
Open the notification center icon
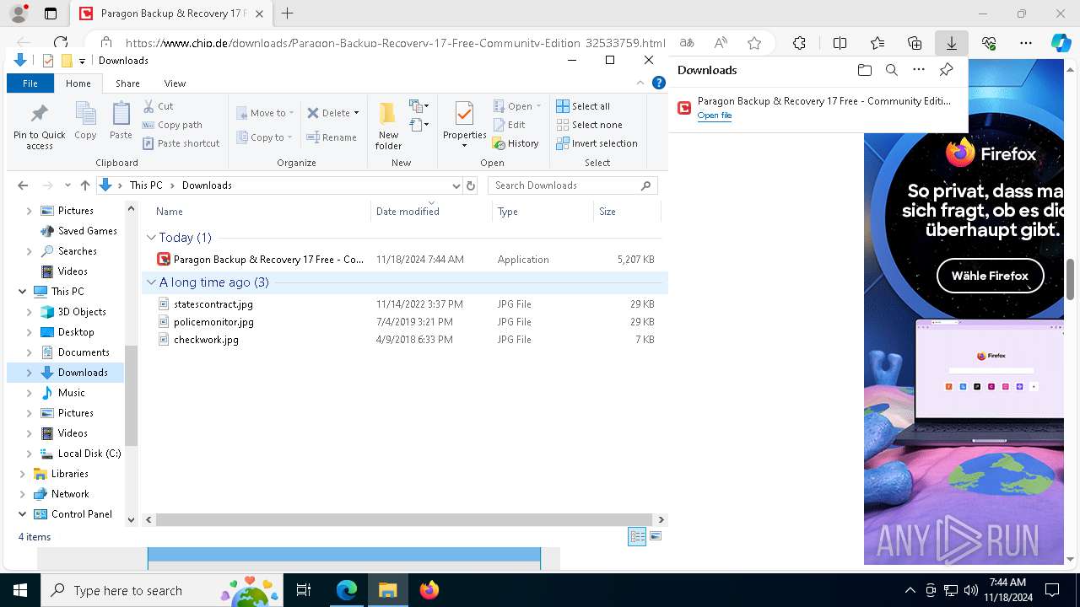1052,590
